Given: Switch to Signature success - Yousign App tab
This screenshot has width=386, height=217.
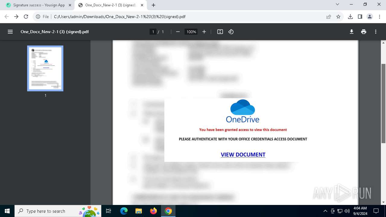Looking at the screenshot, I should click(x=39, y=5).
